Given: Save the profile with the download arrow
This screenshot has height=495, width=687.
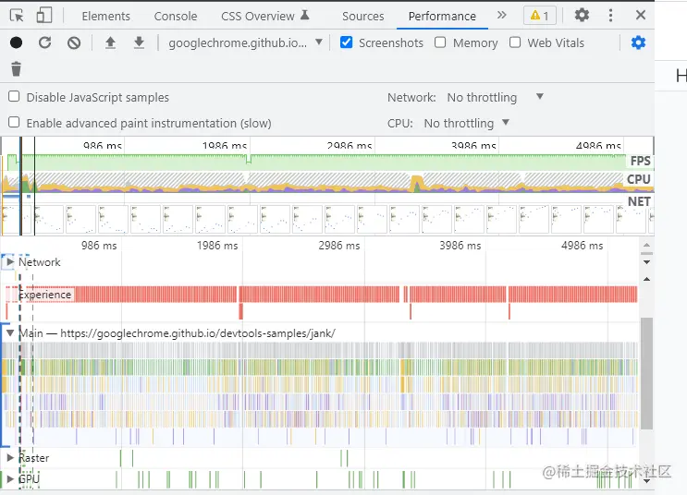Looking at the screenshot, I should pyautogui.click(x=139, y=42).
